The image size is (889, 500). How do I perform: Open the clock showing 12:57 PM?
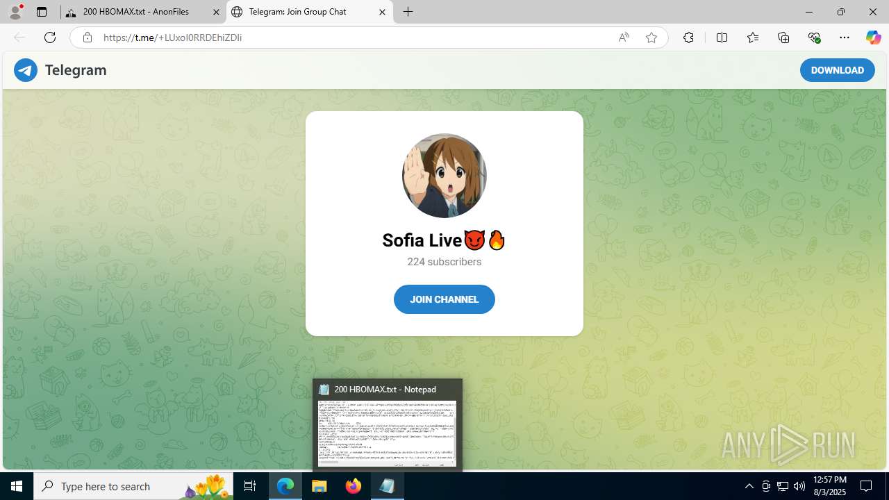829,486
